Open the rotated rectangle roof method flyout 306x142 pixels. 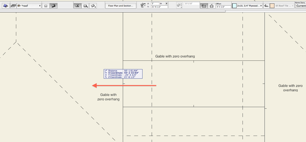(x=93, y=6)
